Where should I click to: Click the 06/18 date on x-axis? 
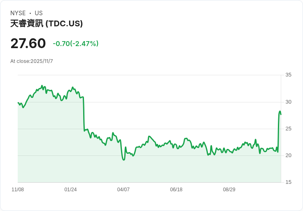coord(176,190)
